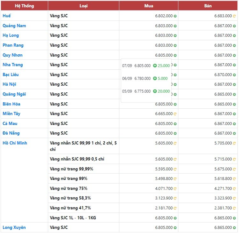Click Vàng SJC 1L - 10L - 1KG label

[73, 218]
